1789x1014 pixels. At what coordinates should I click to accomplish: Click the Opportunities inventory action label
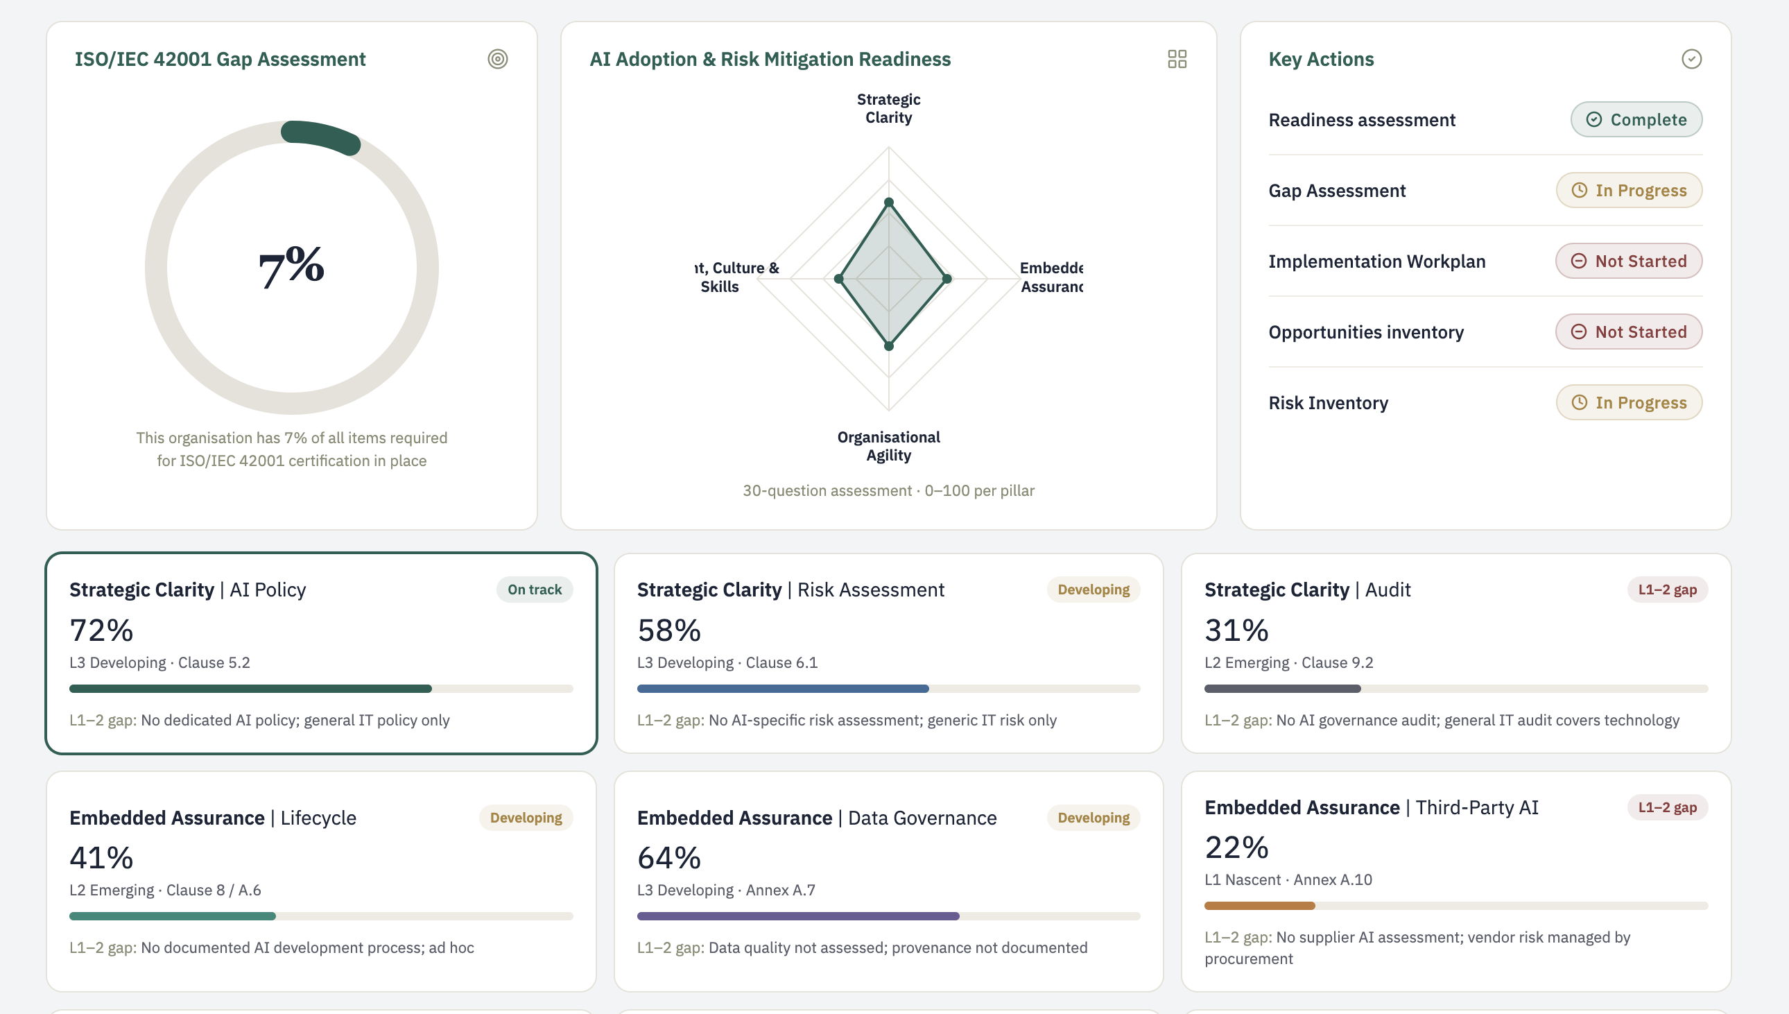[1366, 333]
